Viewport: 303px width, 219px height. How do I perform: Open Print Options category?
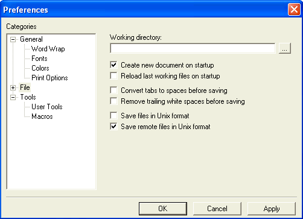coord(49,78)
